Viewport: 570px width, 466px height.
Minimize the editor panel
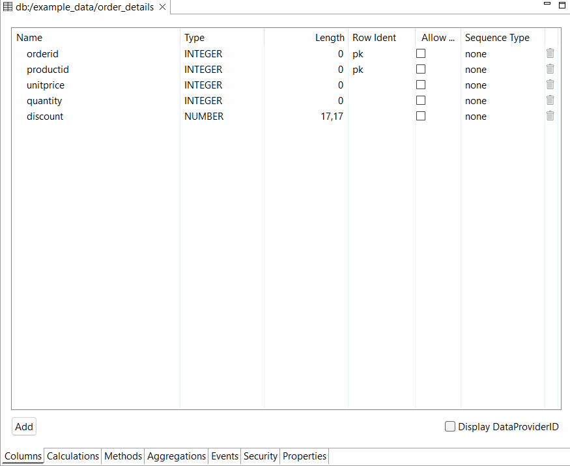click(x=547, y=4)
